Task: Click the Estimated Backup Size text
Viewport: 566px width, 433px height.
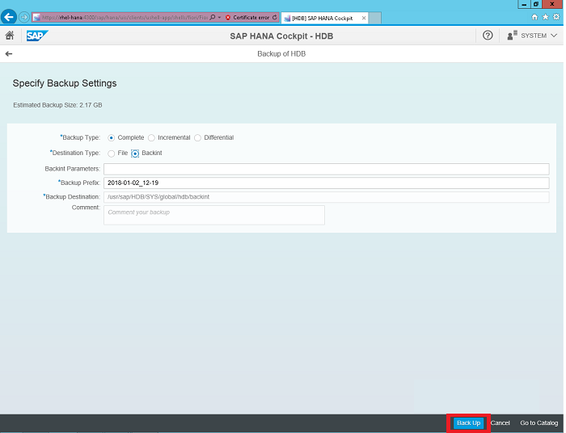Action: [57, 105]
